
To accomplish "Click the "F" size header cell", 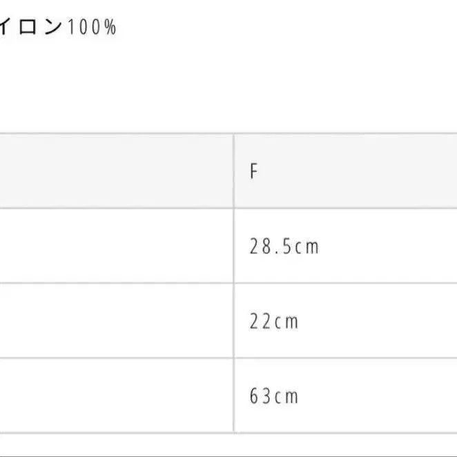I will point(345,171).
